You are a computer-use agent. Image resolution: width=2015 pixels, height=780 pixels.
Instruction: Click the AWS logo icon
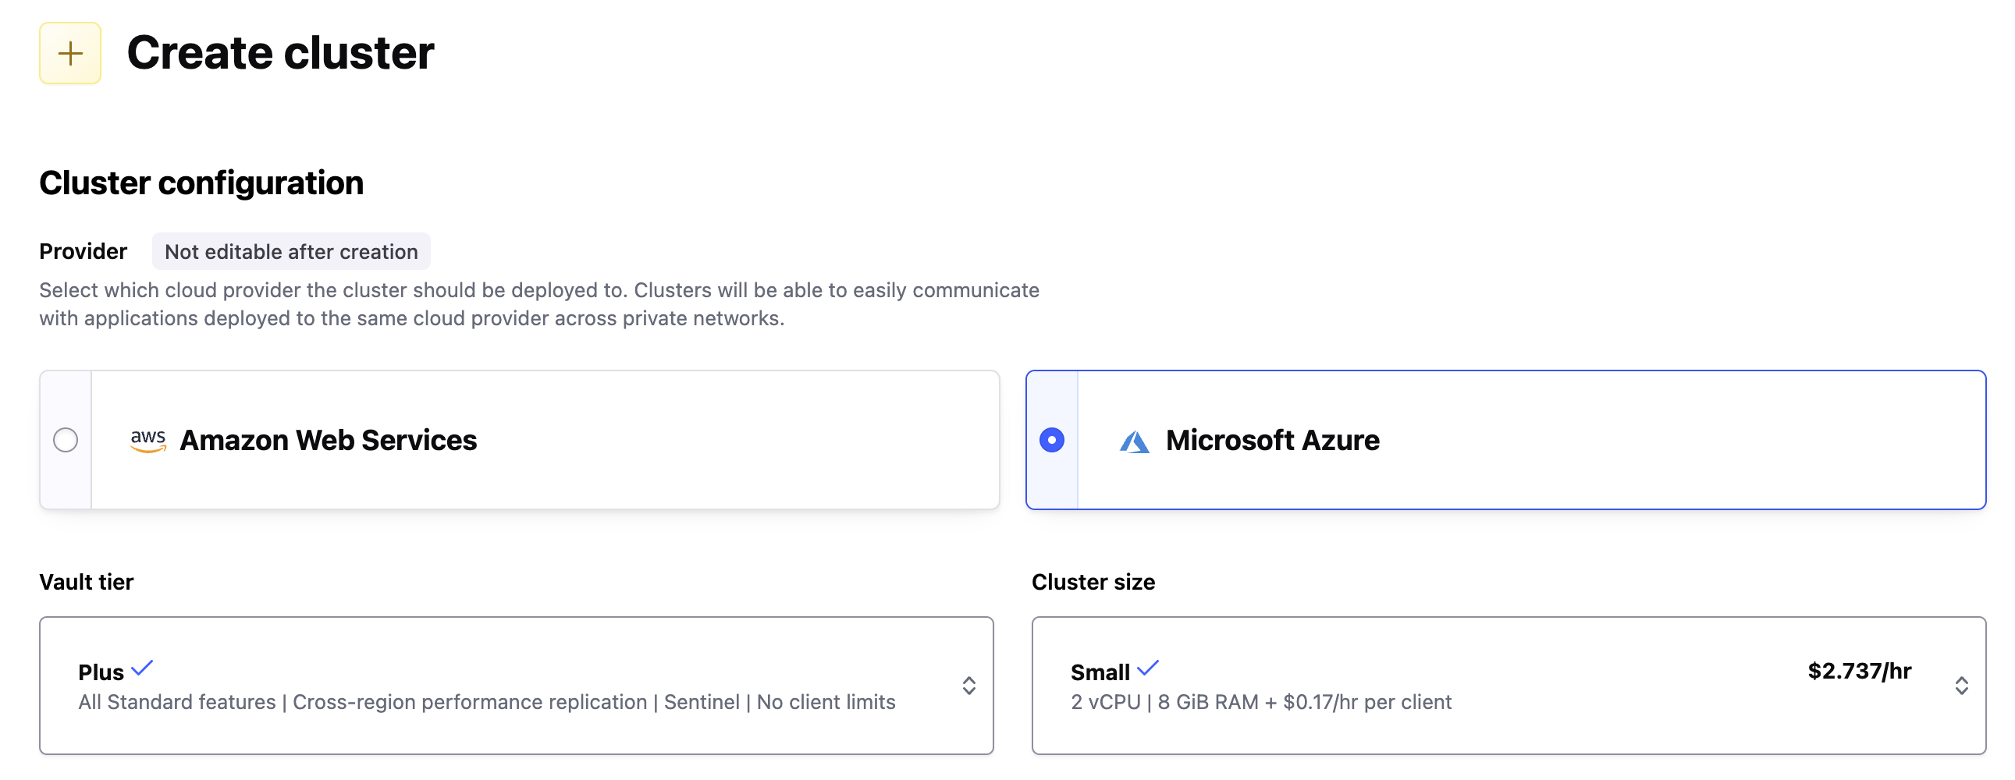[147, 440]
